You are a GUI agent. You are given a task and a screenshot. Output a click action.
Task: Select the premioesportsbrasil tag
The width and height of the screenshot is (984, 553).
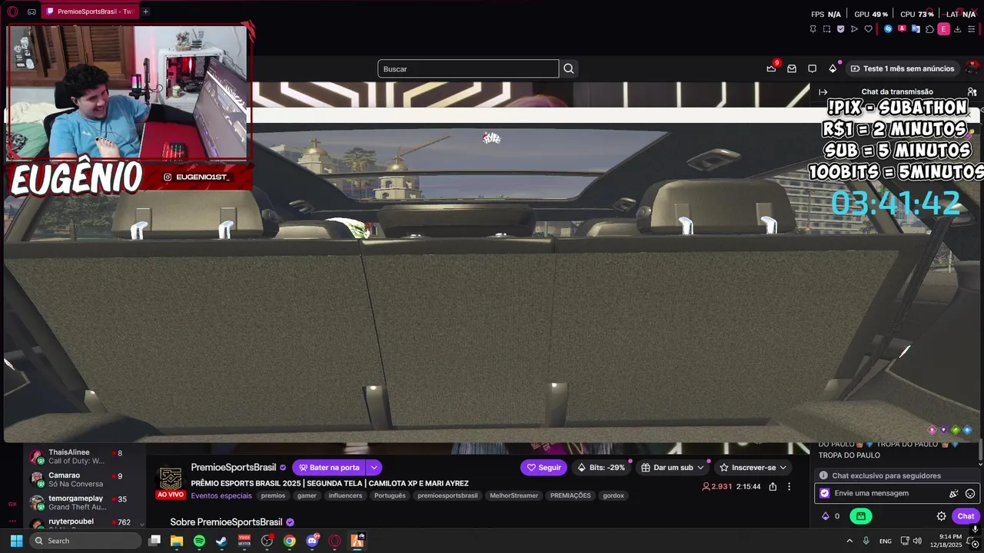[x=447, y=495]
